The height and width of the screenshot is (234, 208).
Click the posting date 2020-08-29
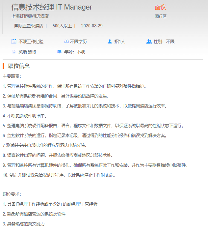coord(92,26)
